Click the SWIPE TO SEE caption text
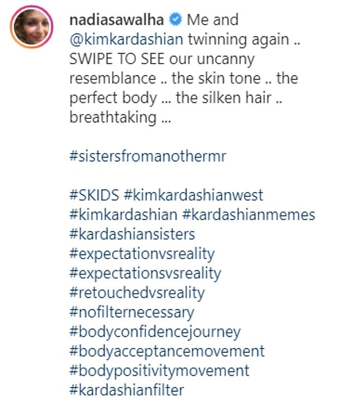The width and height of the screenshot is (352, 401). click(117, 59)
